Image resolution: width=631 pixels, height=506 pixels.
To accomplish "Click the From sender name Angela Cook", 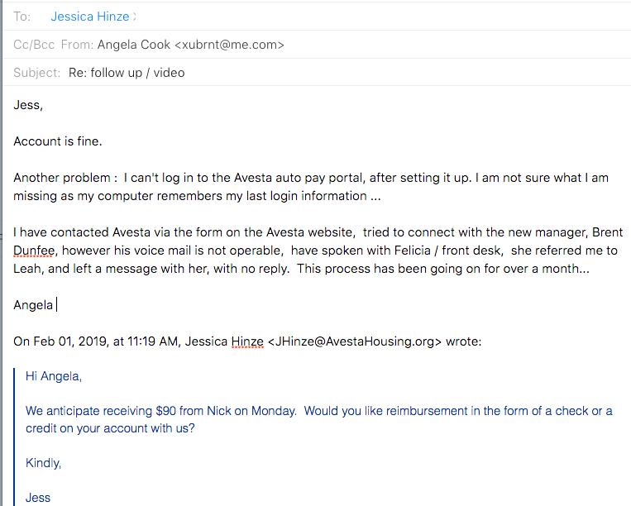I will (134, 45).
